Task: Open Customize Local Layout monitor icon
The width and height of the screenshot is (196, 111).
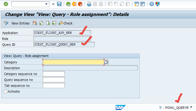Action: tap(158, 4)
